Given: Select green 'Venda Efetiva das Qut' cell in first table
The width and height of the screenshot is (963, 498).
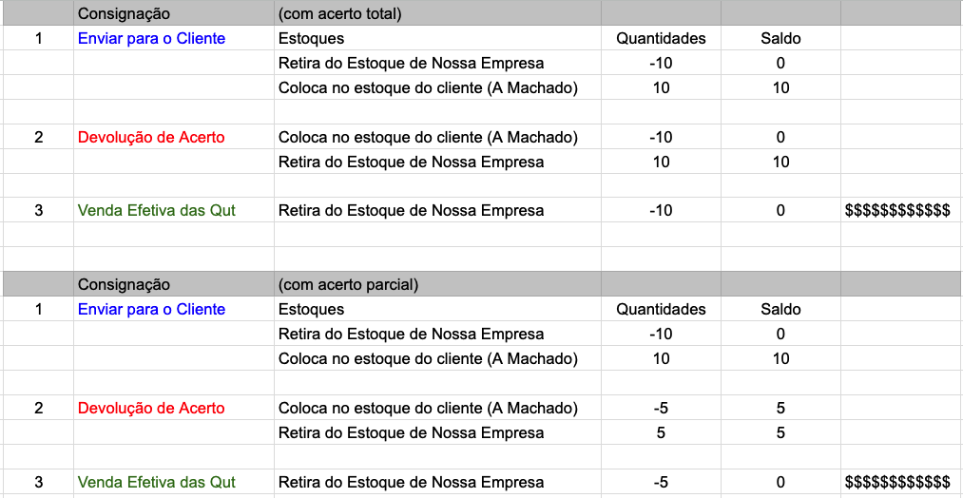Looking at the screenshot, I should (x=174, y=211).
